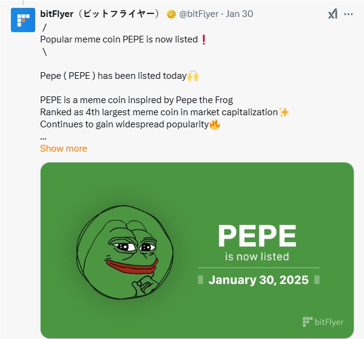Click the fire emoji after 'popularity'
The height and width of the screenshot is (339, 364).
(x=214, y=124)
